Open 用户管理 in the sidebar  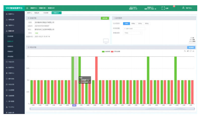click(x=14, y=101)
